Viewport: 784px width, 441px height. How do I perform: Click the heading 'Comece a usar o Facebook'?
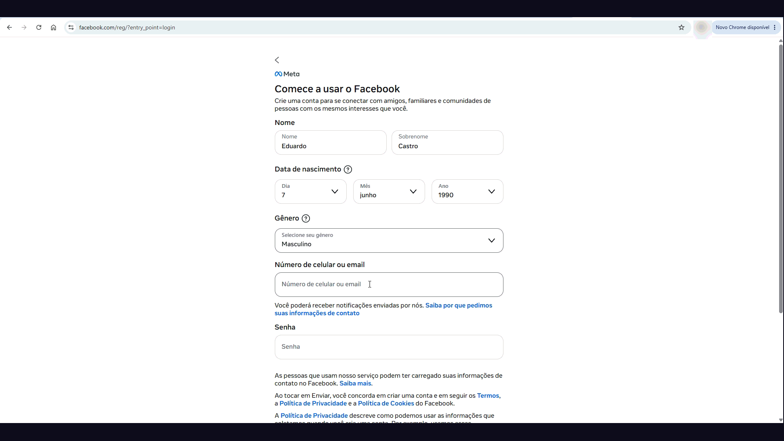337,89
